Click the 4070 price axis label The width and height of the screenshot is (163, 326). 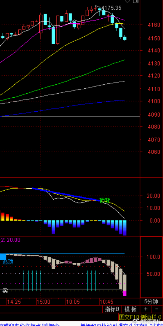click(154, 140)
